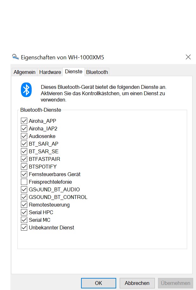Screen dimensions: 196x290
Task: Open the Bluetooth tab
Action: [97, 72]
